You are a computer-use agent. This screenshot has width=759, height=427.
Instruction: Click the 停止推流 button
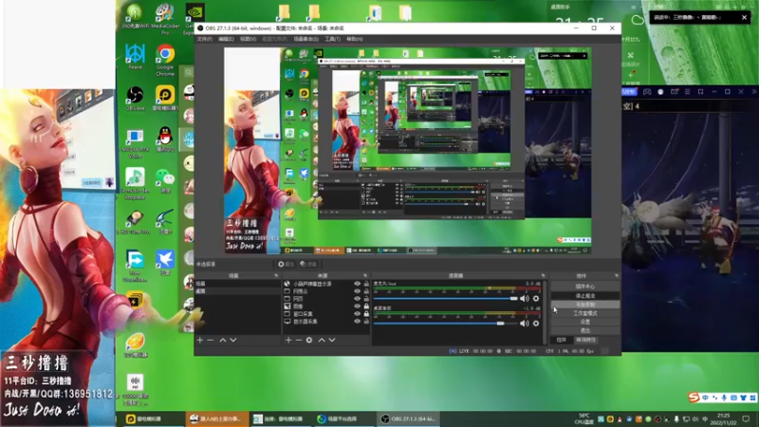(585, 295)
